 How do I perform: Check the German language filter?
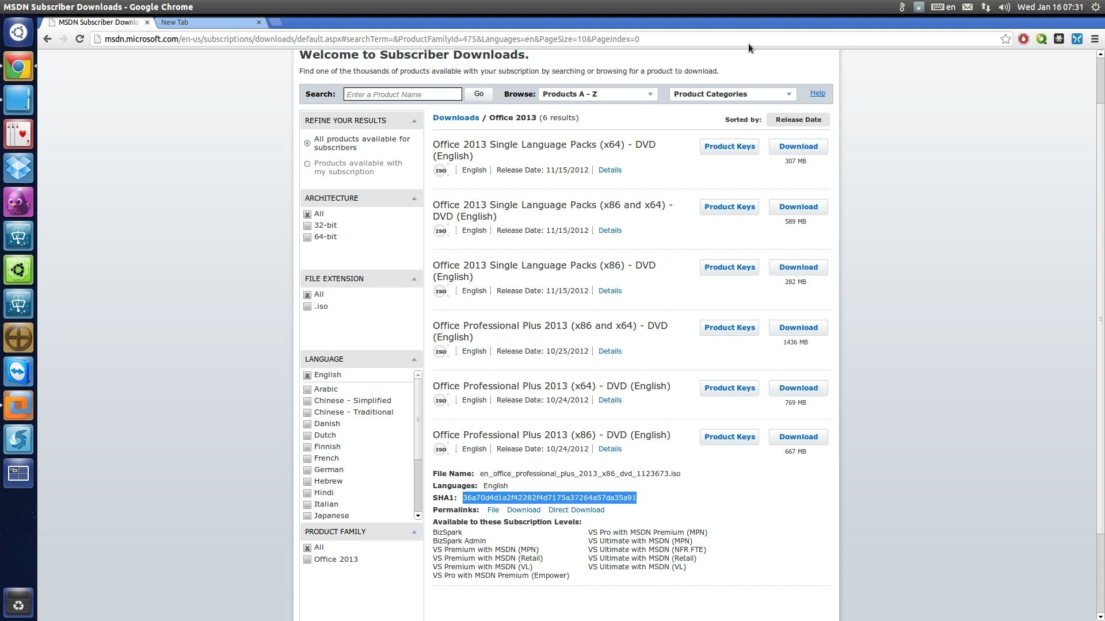(x=307, y=470)
